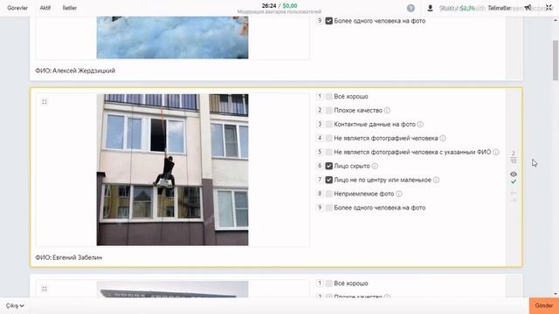Check Плохое качество for Евгений Забелин

[329, 111]
